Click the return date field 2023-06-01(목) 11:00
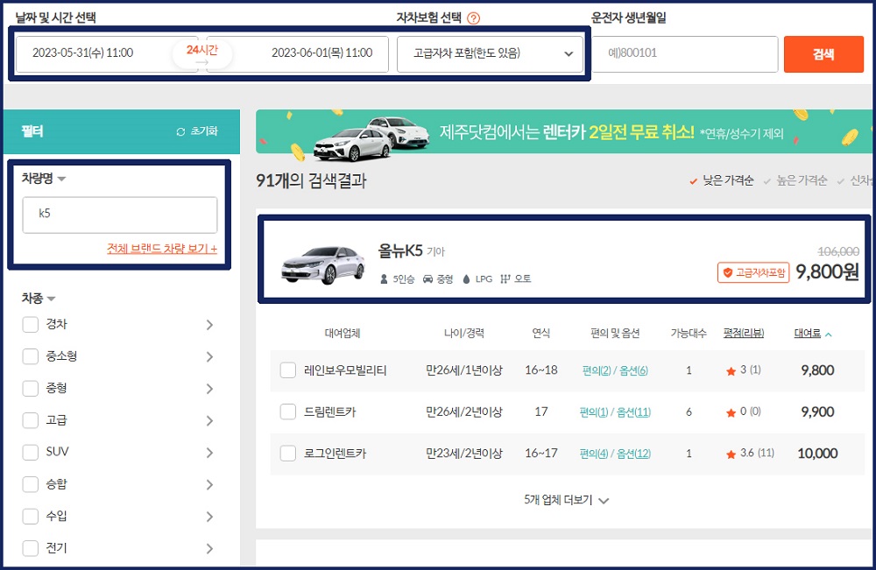 point(299,54)
